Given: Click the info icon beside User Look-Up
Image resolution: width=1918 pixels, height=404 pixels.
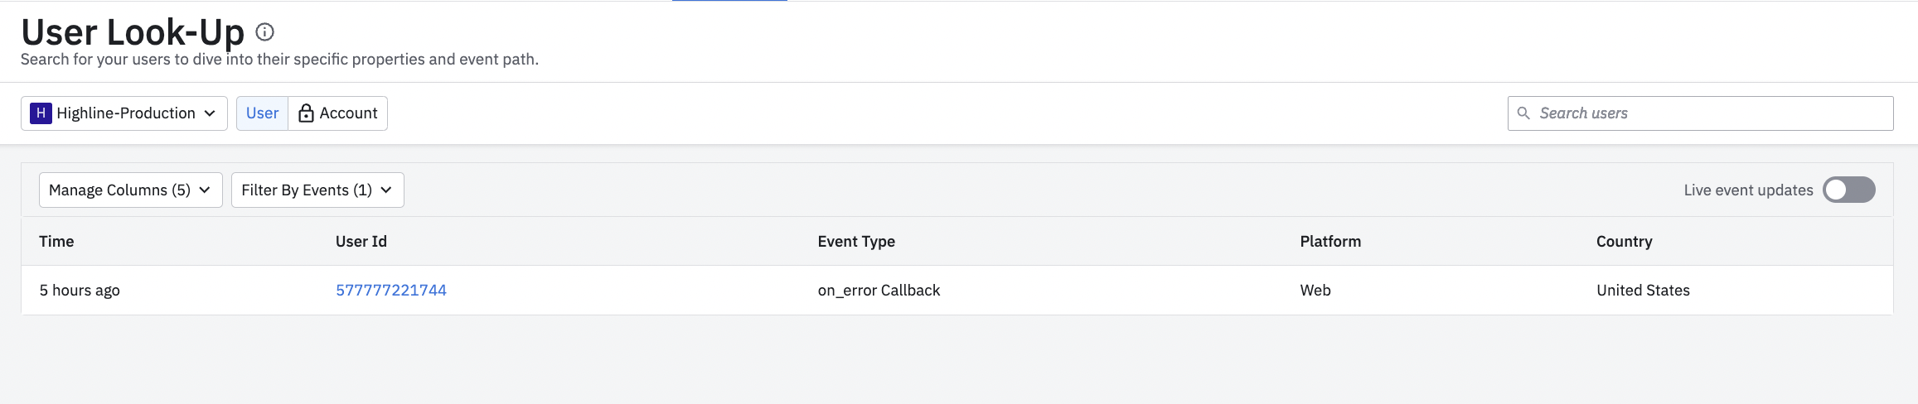Looking at the screenshot, I should tap(264, 32).
